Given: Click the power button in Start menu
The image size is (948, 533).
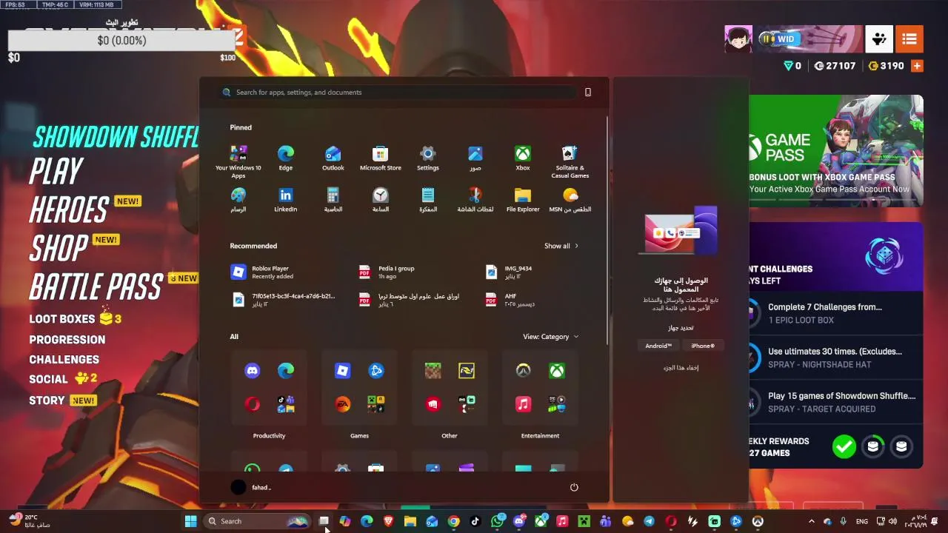Looking at the screenshot, I should click(574, 487).
